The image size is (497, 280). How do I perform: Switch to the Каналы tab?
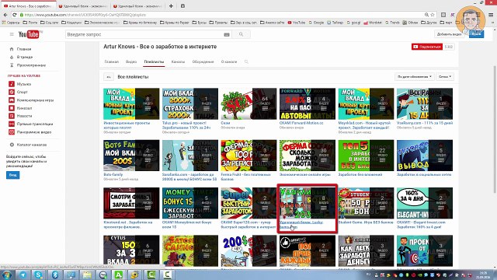(x=178, y=61)
